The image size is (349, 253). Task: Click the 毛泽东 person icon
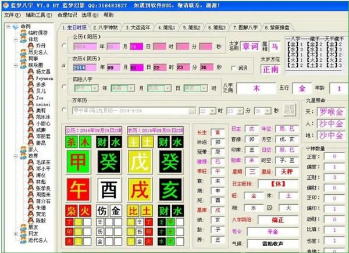30,163
